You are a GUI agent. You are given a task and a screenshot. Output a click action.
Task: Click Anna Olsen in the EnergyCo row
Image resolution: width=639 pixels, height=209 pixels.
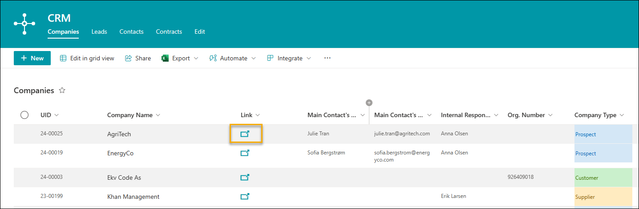coord(454,152)
